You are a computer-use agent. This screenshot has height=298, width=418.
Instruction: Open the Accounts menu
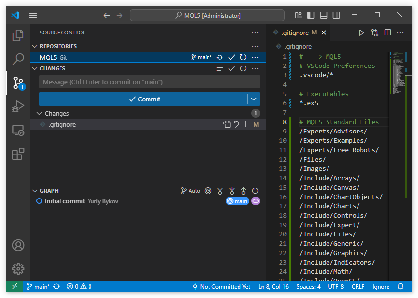[18, 245]
